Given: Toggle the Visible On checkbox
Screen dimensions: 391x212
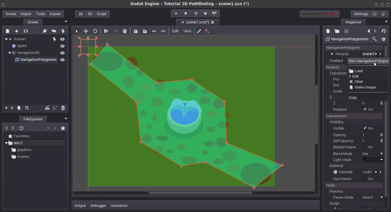Looking at the screenshot, I should (x=365, y=128).
